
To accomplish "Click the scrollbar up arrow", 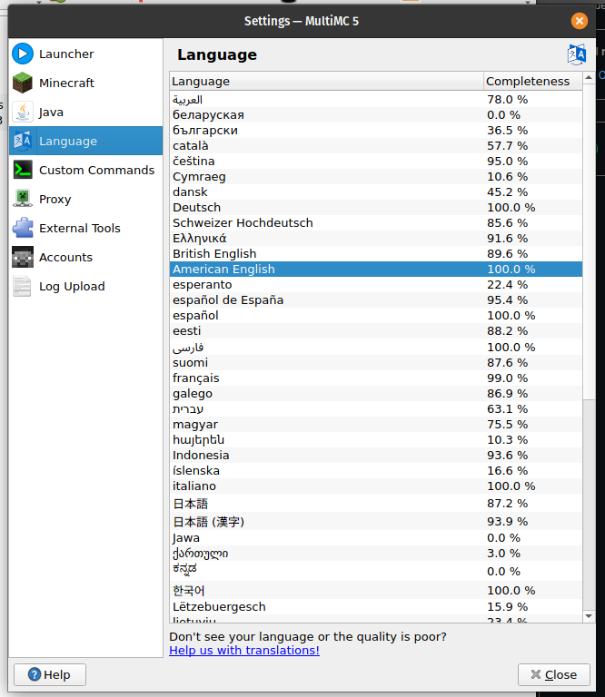I will click(589, 78).
